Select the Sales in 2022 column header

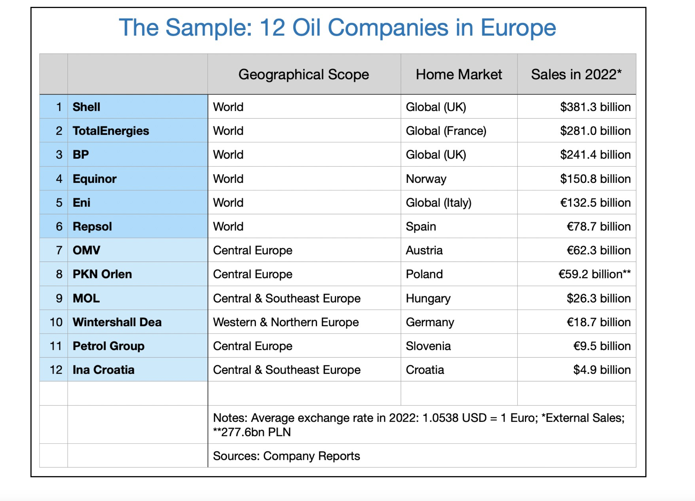pos(576,74)
